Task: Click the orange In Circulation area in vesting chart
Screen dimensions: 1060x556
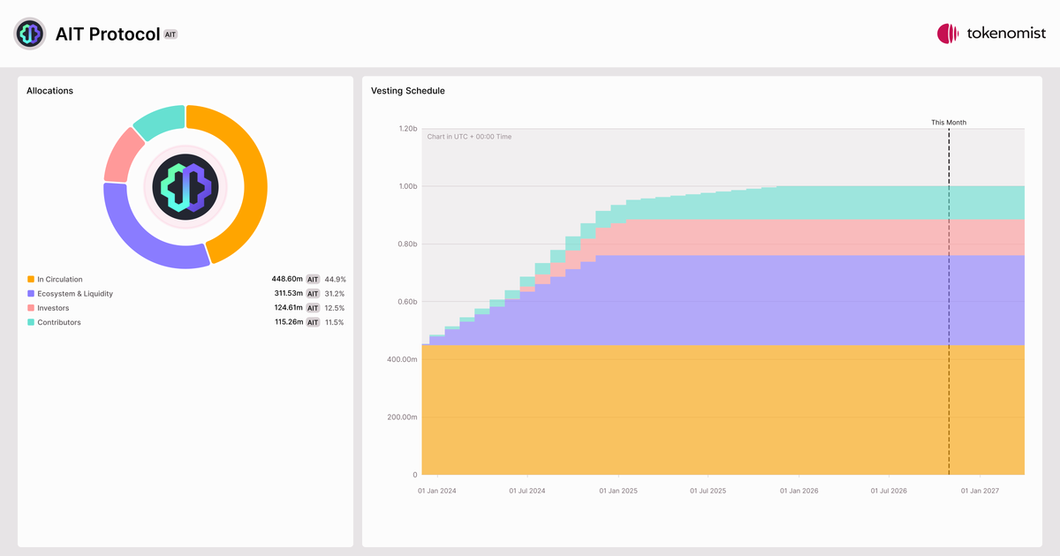Action: point(723,410)
